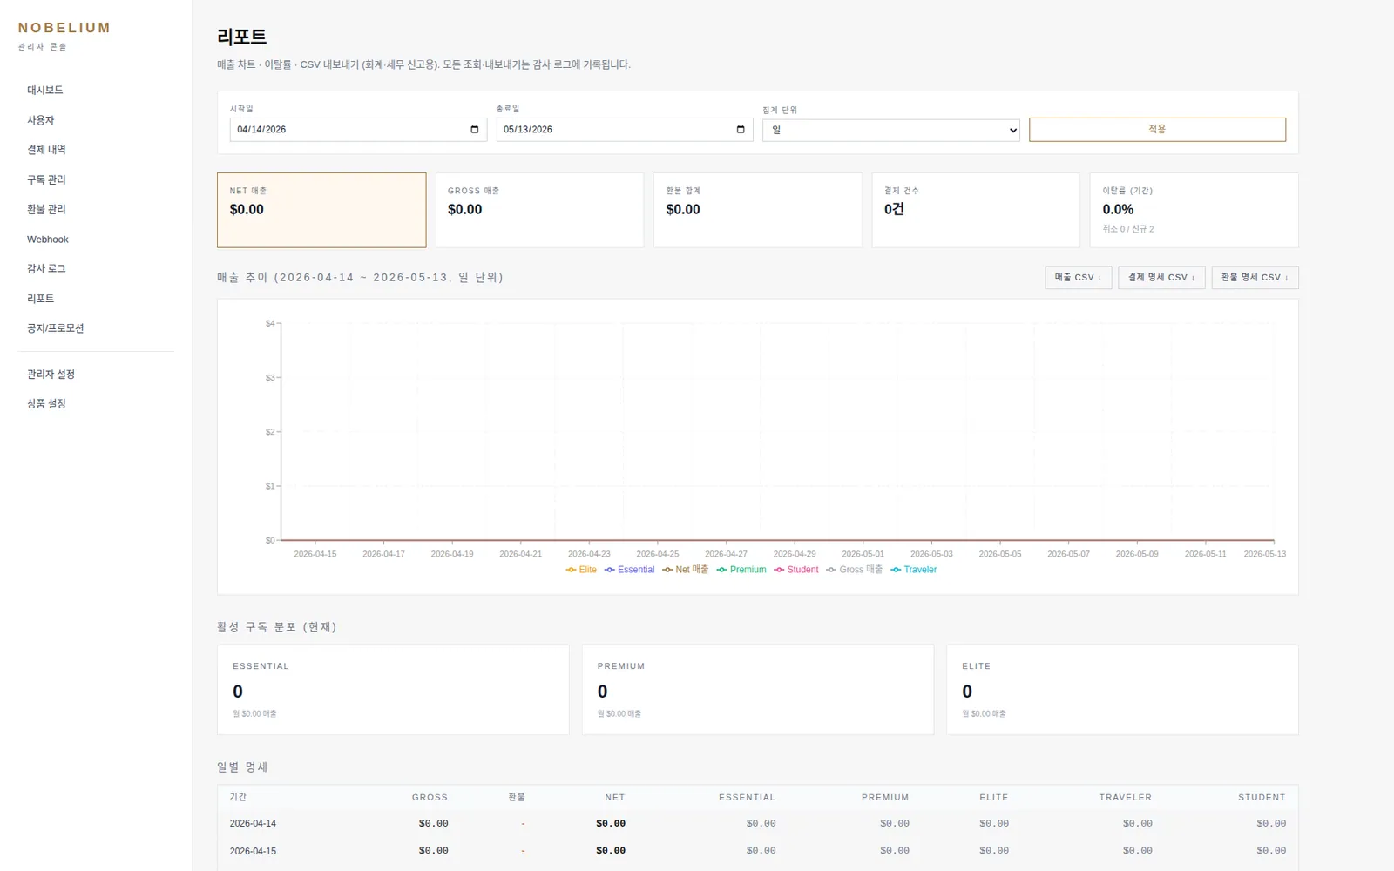Viewport: 1394px width, 871px height.
Task: Open the end date calendar picker icon
Action: coord(741,130)
